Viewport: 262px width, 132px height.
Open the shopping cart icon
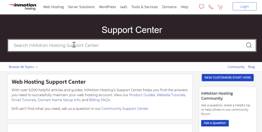pyautogui.click(x=220, y=7)
